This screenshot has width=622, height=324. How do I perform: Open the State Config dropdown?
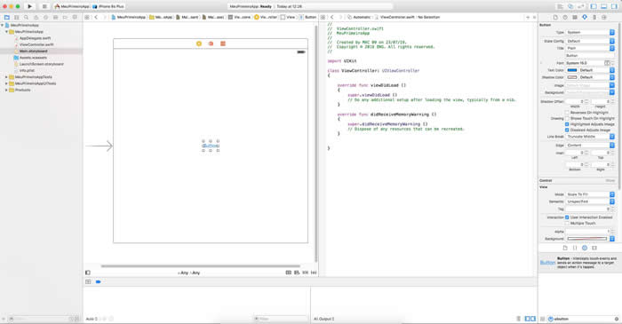point(590,41)
